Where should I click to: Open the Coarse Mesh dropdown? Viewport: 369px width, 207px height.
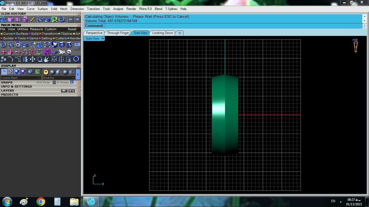(x=21, y=78)
